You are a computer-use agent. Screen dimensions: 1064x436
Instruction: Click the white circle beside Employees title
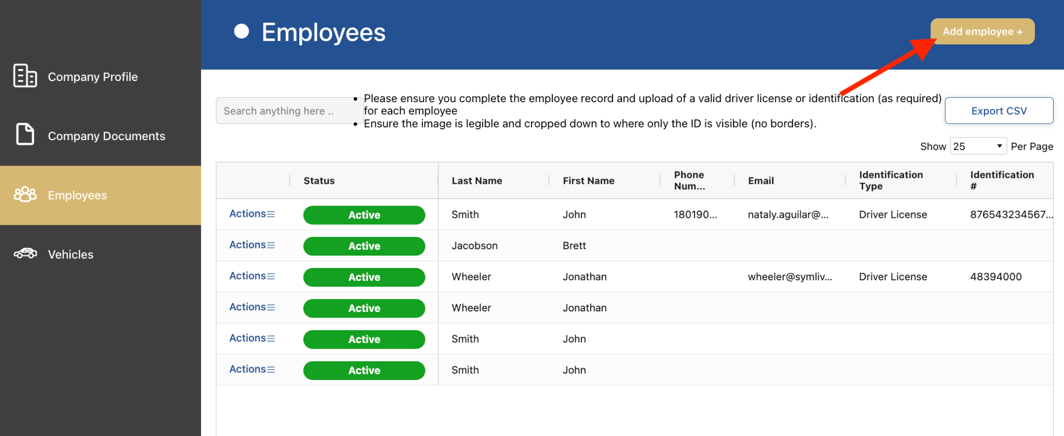click(242, 32)
